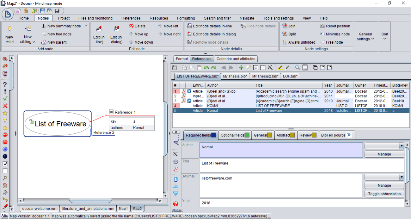Click the Delete node button
411x219 pixels.
tap(137, 26)
